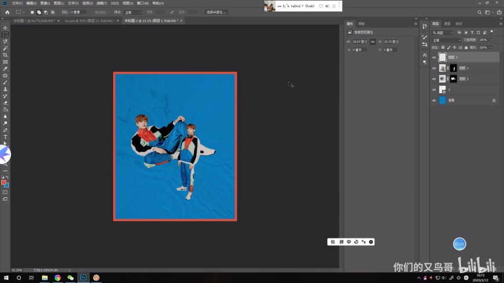This screenshot has width=504, height=283.
Task: Select the Clone Stamp tool
Action: [x=5, y=89]
